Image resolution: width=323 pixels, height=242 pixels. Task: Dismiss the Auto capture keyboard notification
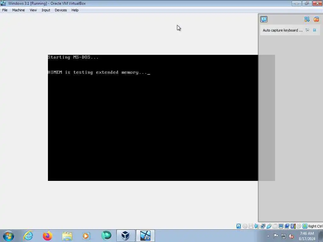[x=314, y=30]
